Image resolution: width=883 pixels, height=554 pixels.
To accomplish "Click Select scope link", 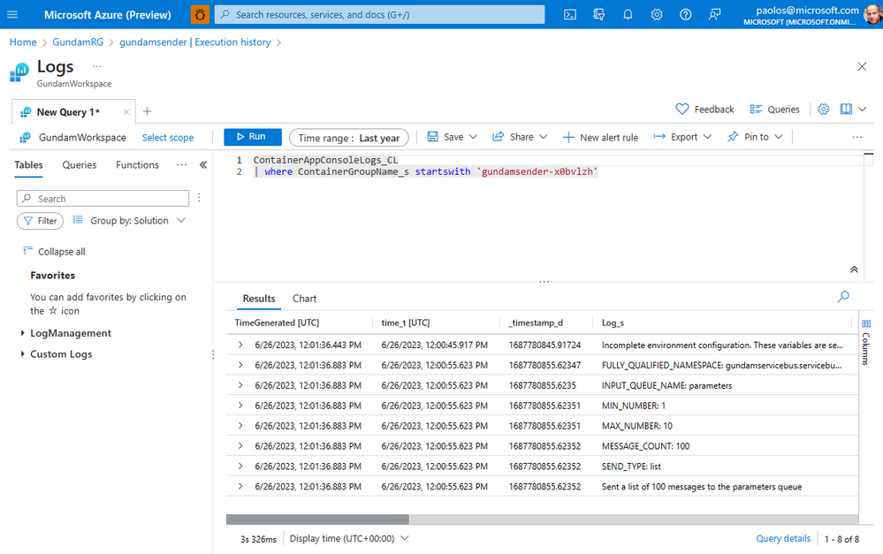I will click(168, 137).
